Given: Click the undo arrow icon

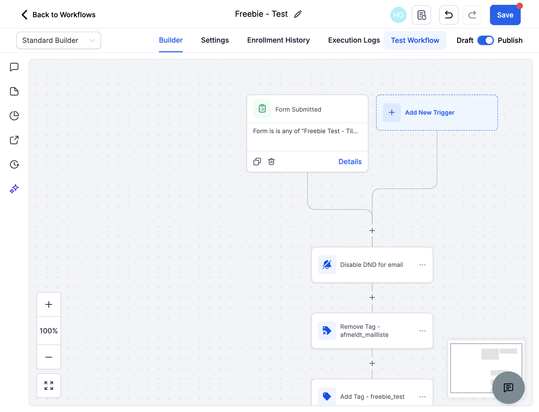Looking at the screenshot, I should pos(449,15).
